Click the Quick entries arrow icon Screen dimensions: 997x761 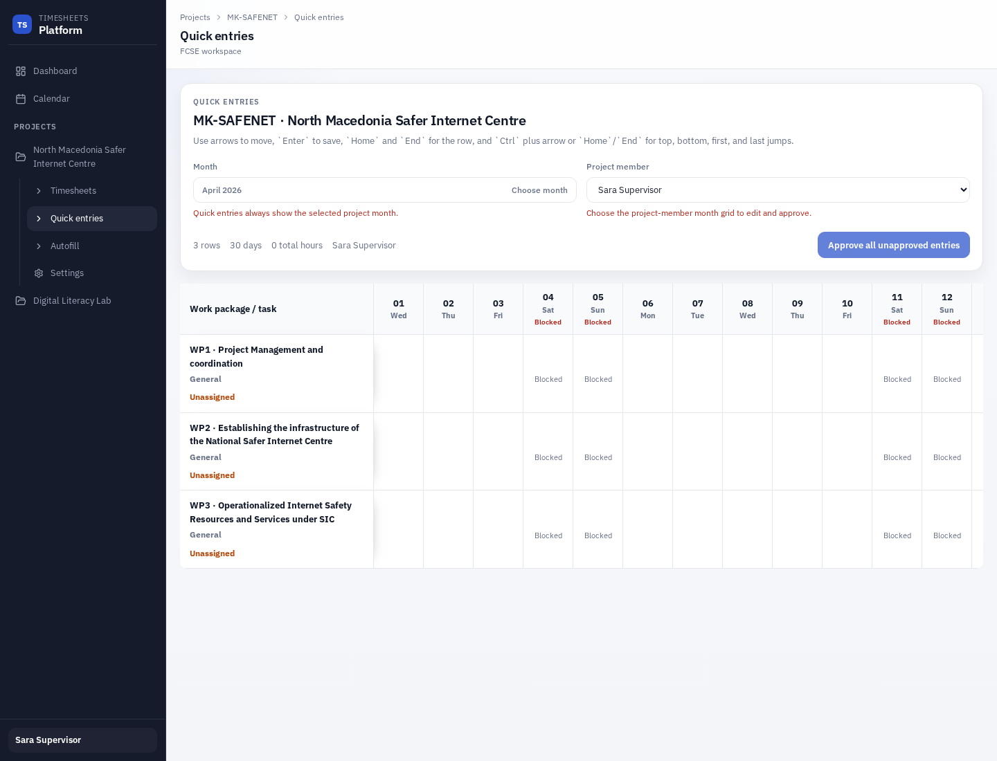pyautogui.click(x=39, y=218)
